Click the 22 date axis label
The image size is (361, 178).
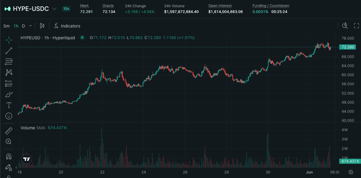(102, 172)
